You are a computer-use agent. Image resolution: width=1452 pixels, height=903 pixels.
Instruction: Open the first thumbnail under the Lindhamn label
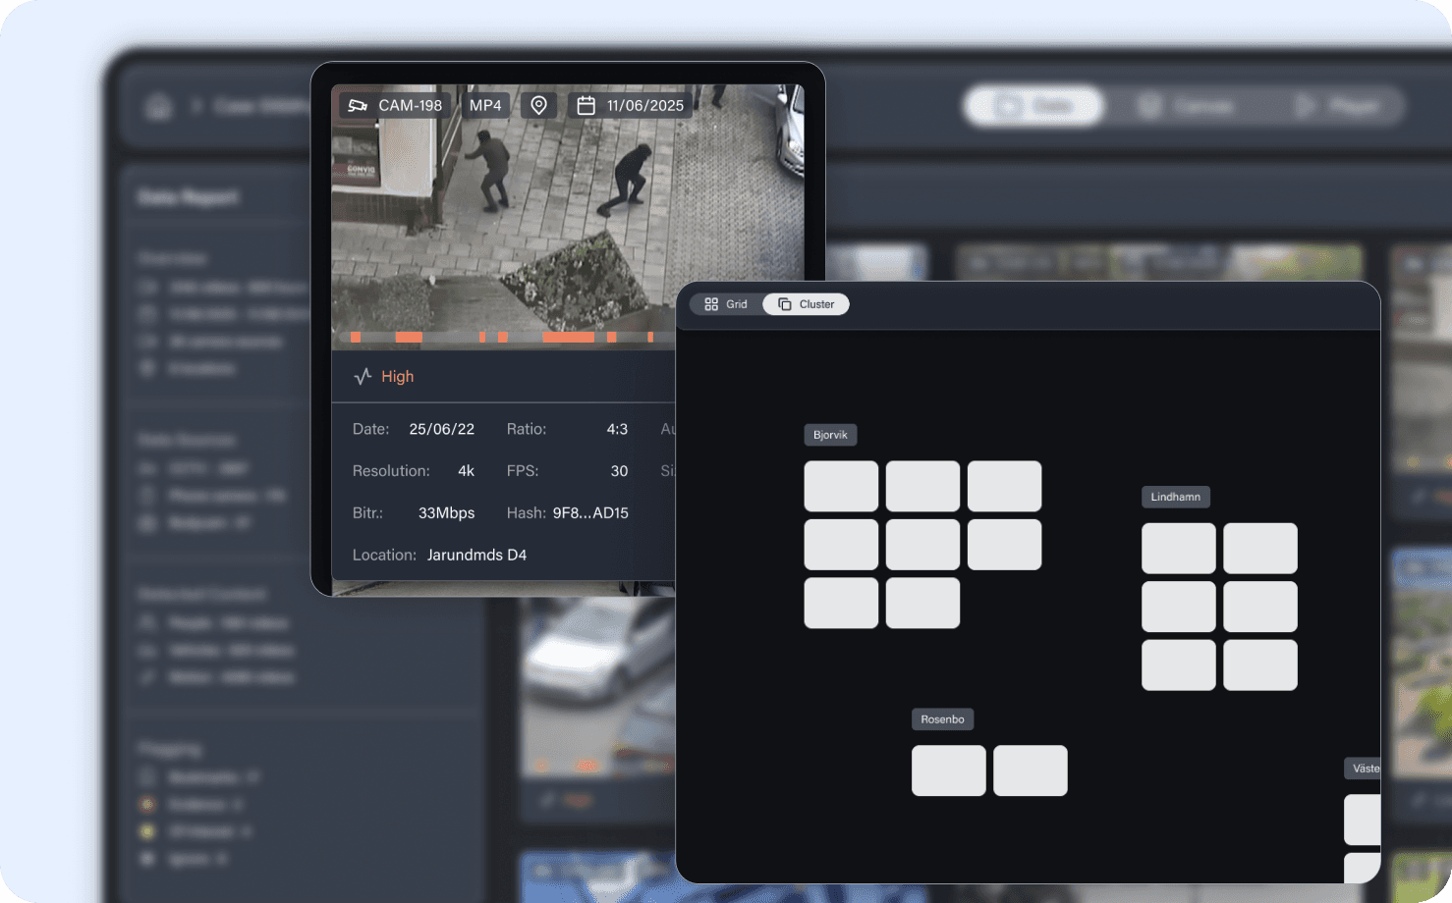(1179, 548)
